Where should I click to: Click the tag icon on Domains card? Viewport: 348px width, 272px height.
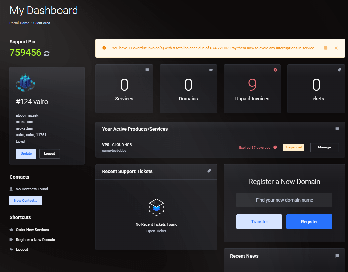click(211, 70)
